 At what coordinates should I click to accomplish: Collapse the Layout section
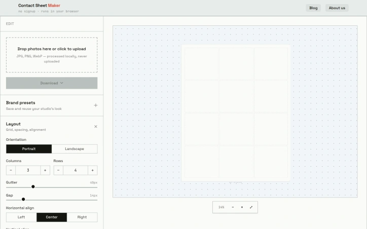95,127
